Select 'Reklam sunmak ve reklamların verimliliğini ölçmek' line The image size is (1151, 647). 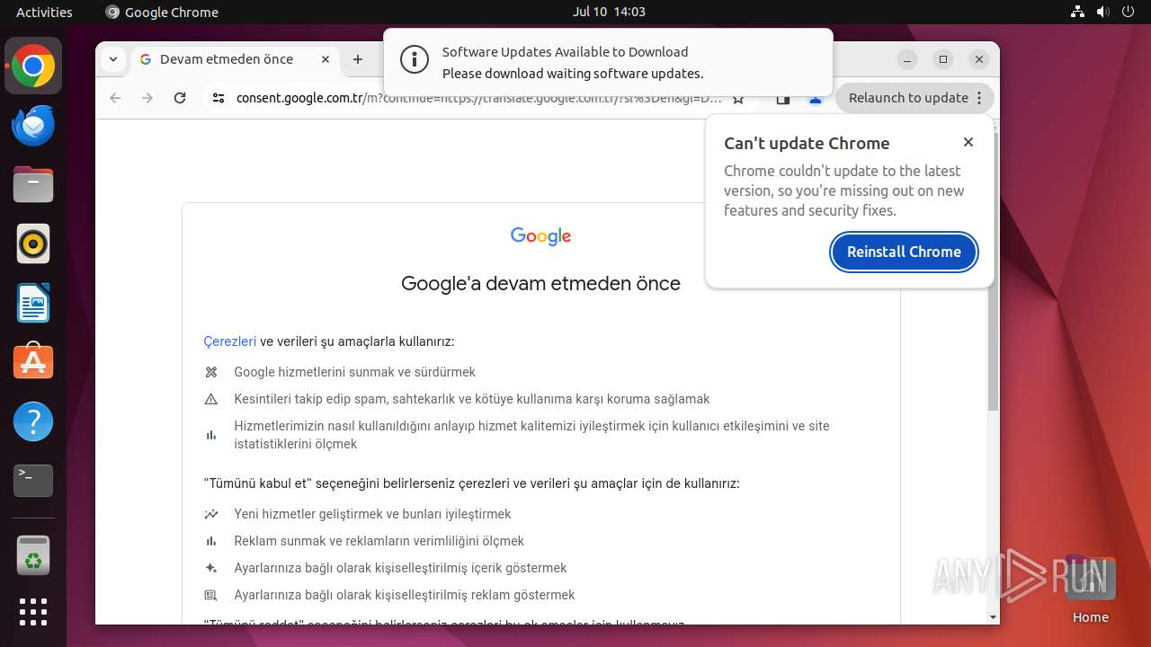[379, 541]
